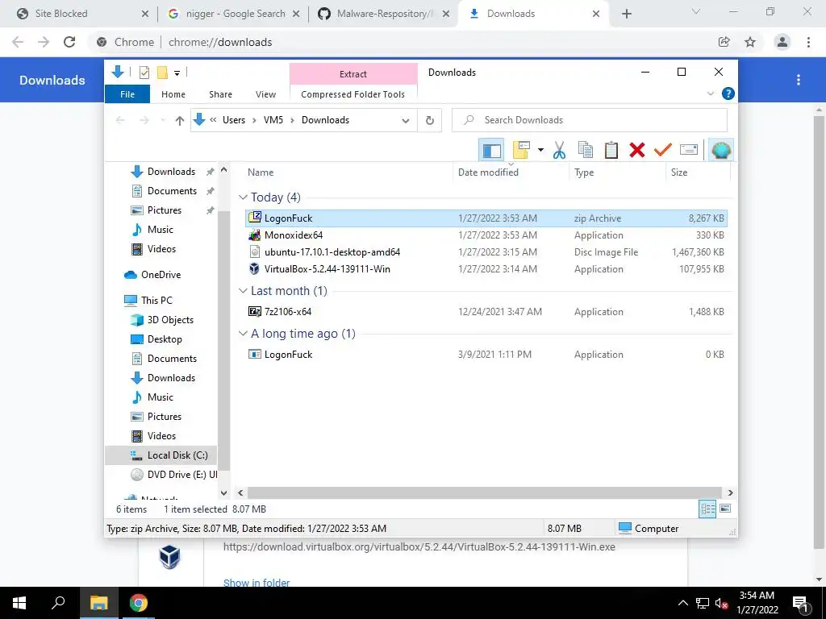Image resolution: width=826 pixels, height=619 pixels.
Task: Click Explorer forward navigation arrow
Action: point(144,121)
